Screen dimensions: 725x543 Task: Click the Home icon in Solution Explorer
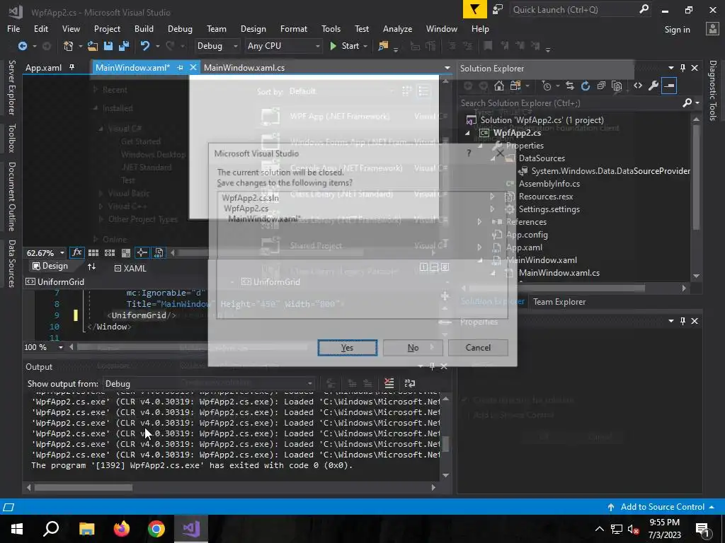pos(499,86)
